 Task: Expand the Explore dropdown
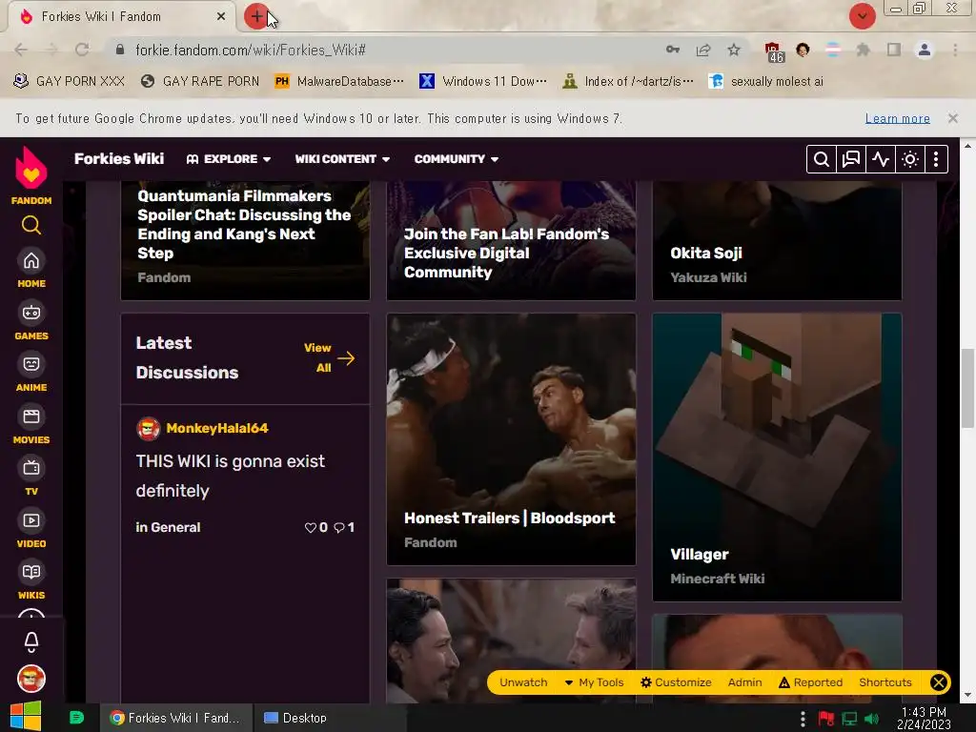click(229, 159)
